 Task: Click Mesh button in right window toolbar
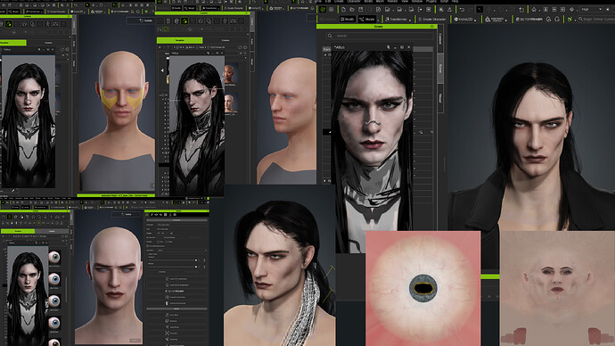(x=348, y=19)
